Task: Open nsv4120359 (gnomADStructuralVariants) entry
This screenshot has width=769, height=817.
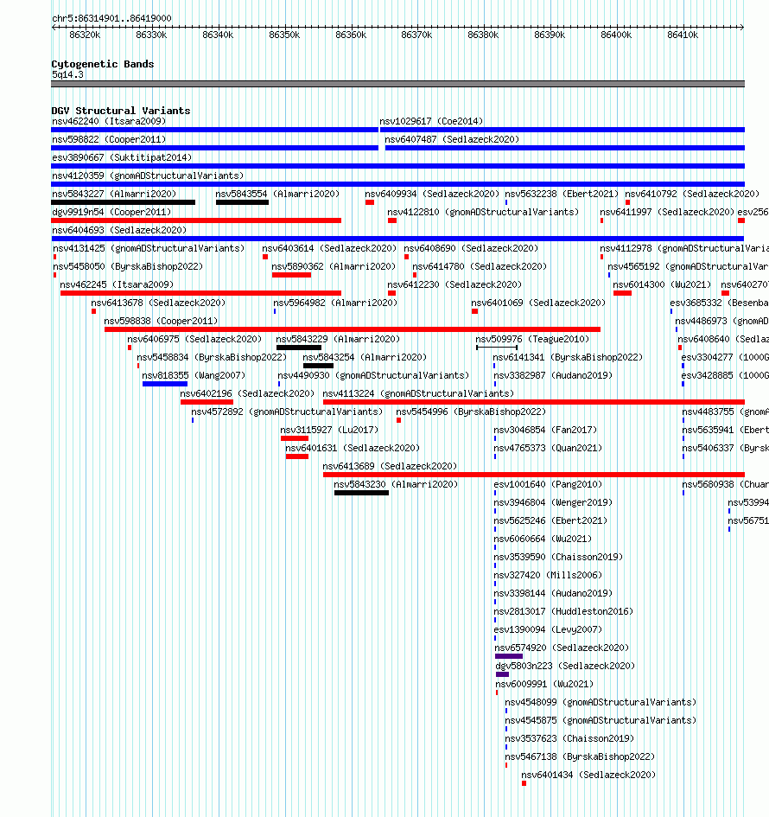Action: (148, 176)
